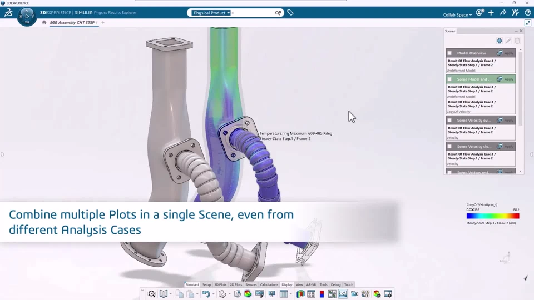Click the search magnifier icon in search bar
The width and height of the screenshot is (534, 300).
pos(278,13)
